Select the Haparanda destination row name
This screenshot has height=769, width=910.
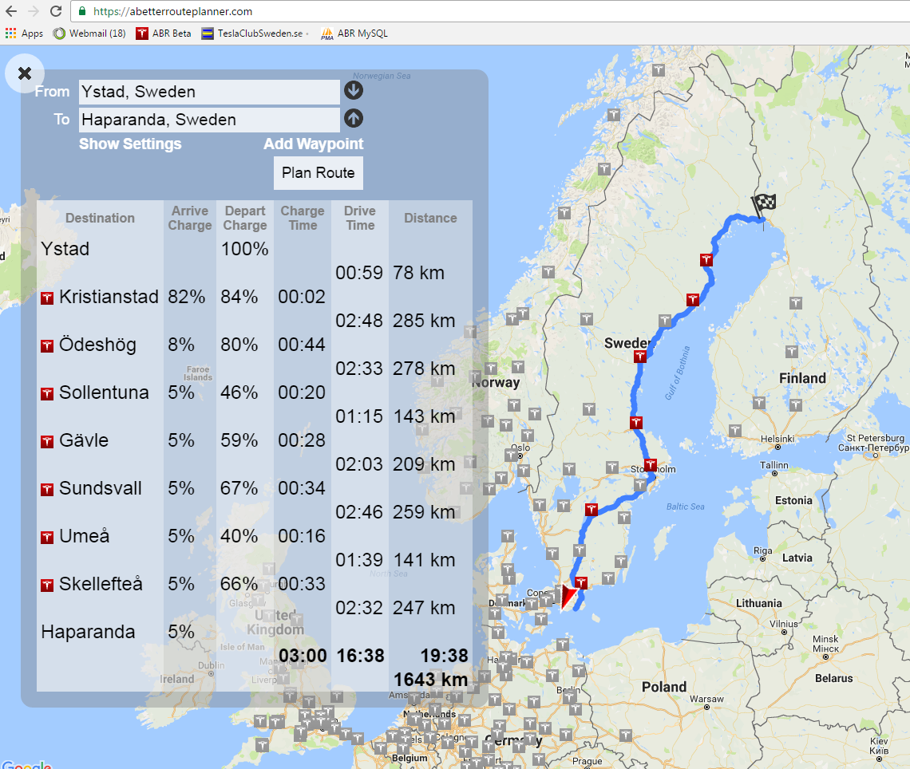click(88, 632)
